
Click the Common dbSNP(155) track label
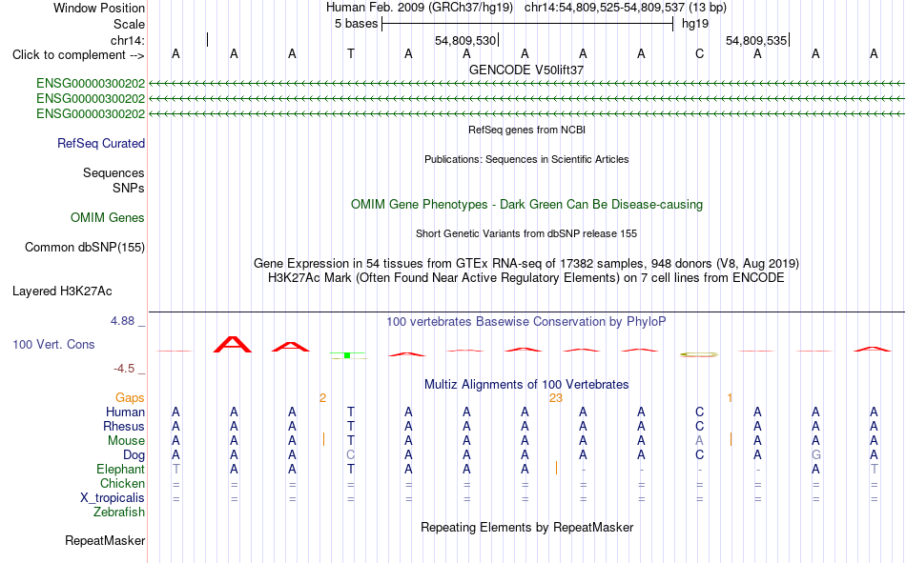tap(85, 247)
